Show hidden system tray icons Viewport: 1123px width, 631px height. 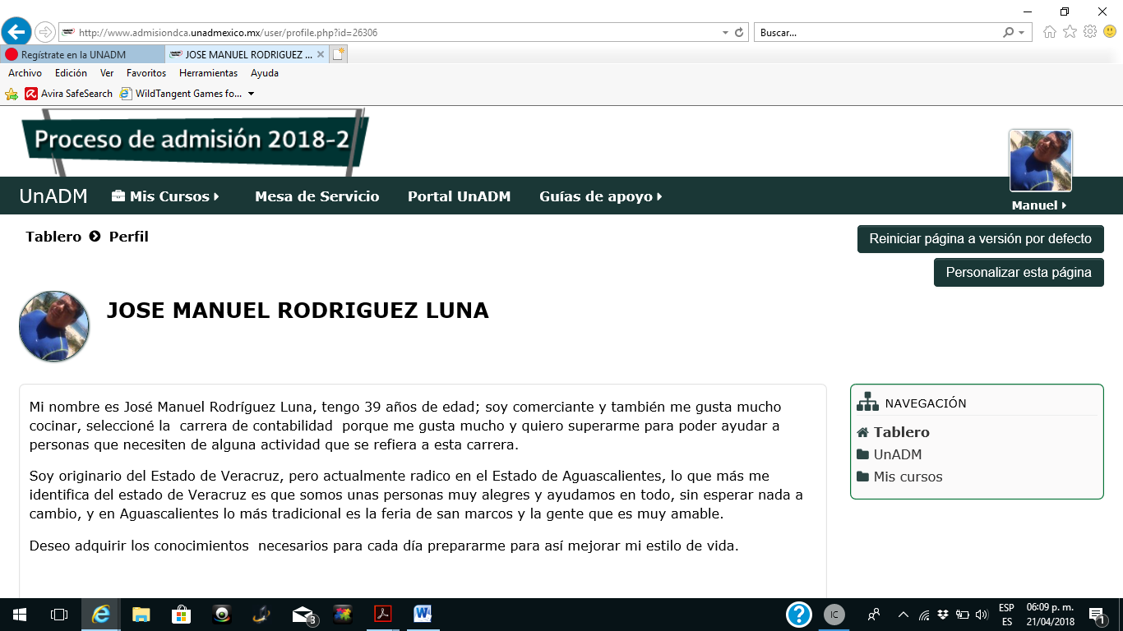point(903,615)
